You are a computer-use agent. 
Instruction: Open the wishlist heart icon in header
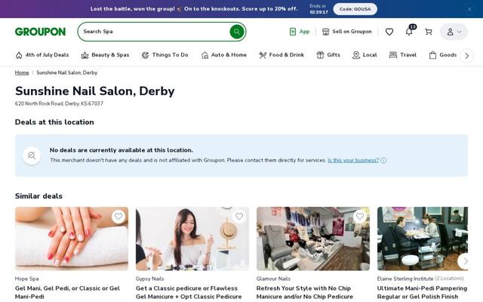click(389, 32)
